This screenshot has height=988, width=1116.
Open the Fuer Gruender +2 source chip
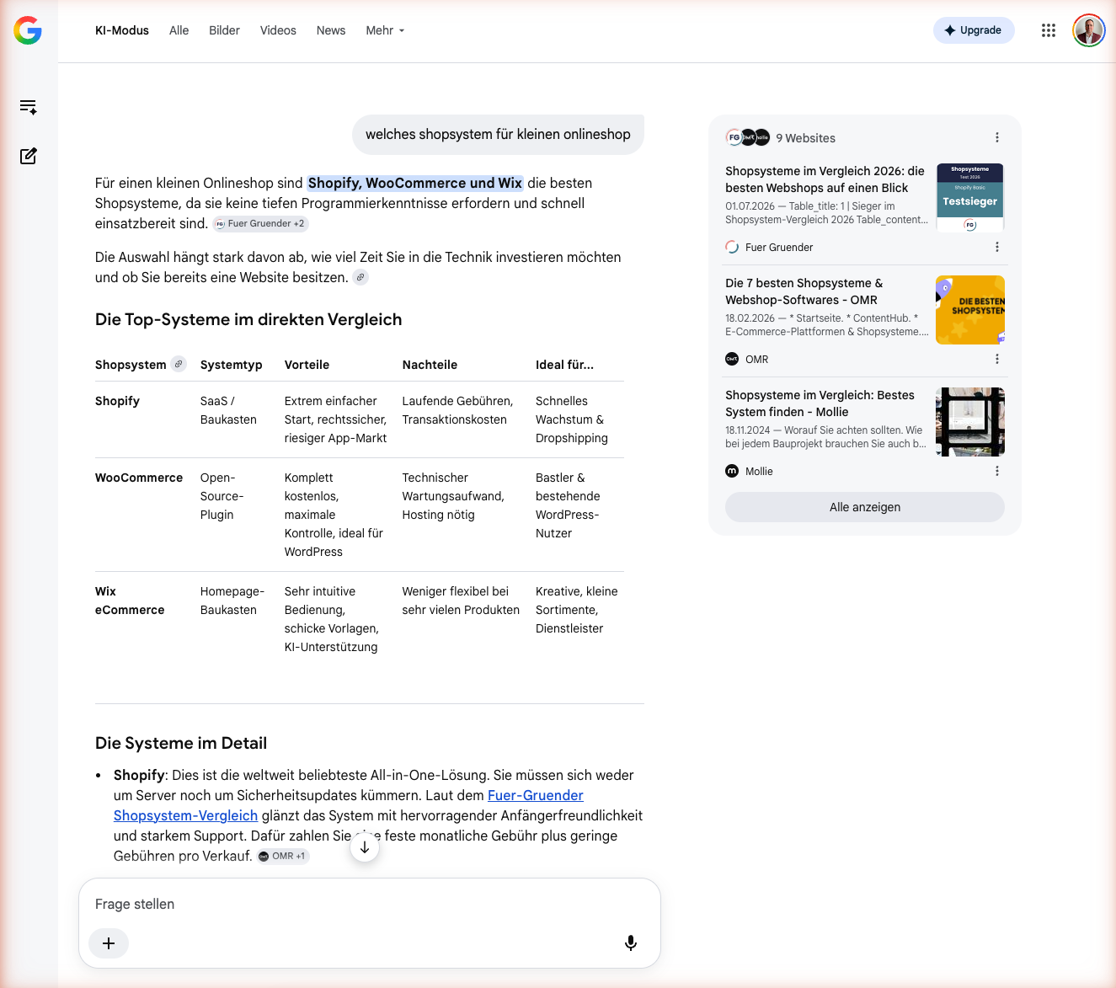pos(260,223)
